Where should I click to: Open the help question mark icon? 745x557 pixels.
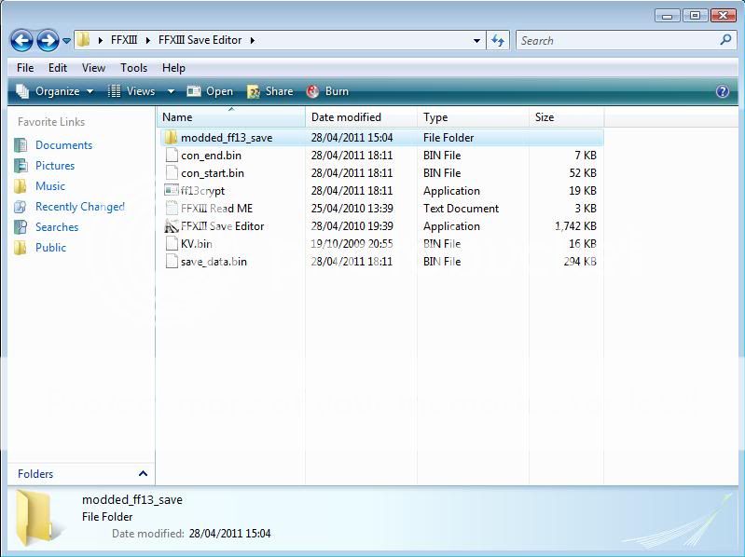tap(722, 91)
